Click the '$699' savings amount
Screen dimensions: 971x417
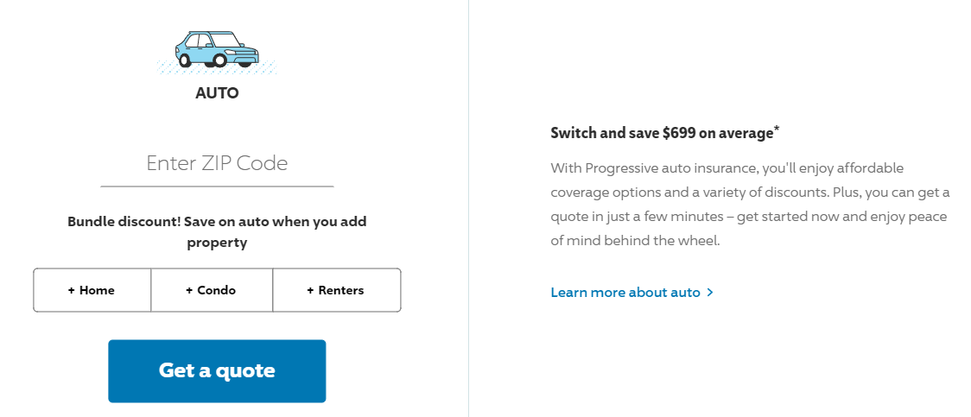[x=682, y=133]
